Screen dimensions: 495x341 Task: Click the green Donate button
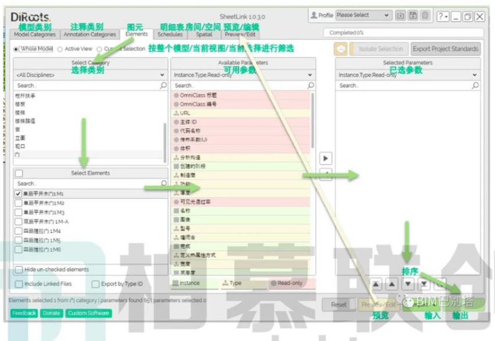(51, 313)
